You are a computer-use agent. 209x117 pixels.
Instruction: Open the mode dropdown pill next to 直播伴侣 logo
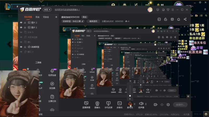point(47,10)
